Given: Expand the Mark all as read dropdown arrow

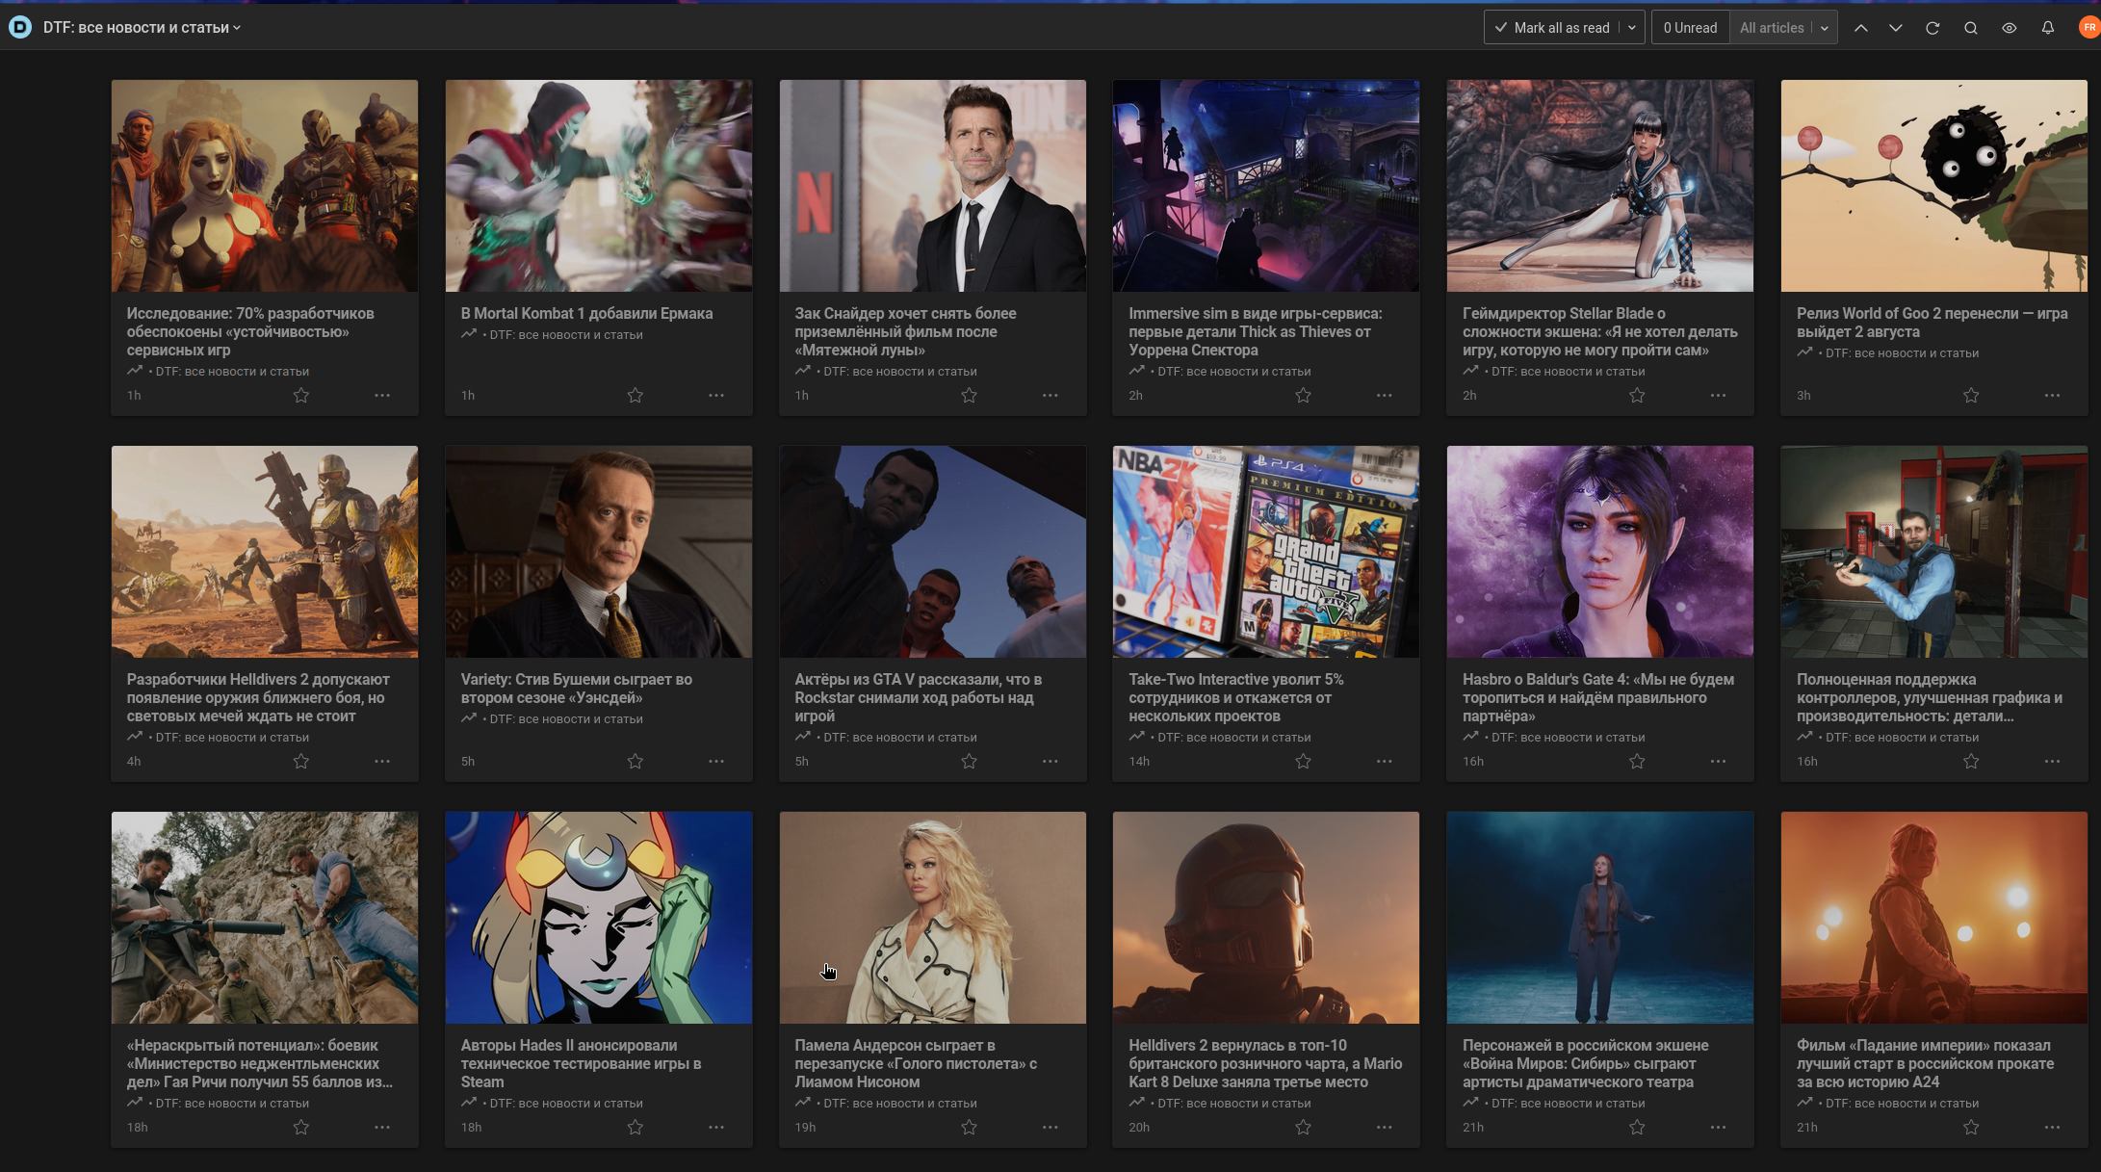Looking at the screenshot, I should click(x=1632, y=28).
